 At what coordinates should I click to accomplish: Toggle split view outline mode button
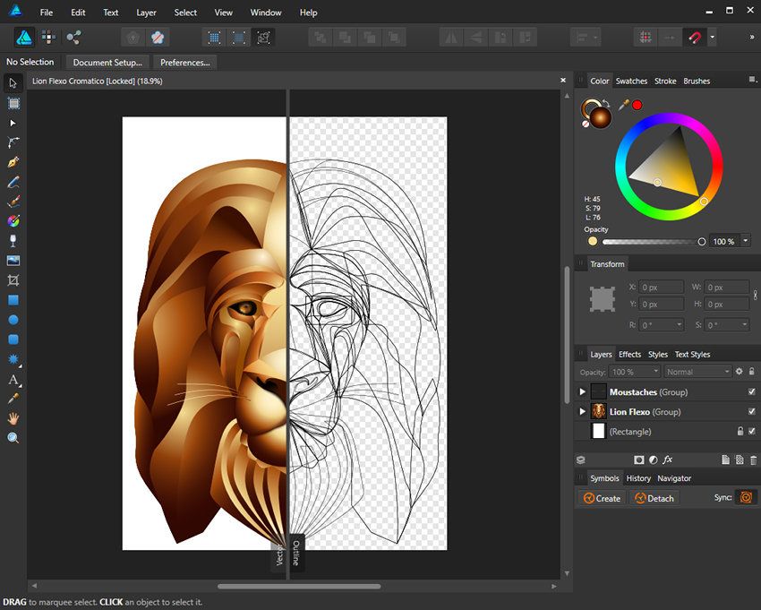pos(263,38)
